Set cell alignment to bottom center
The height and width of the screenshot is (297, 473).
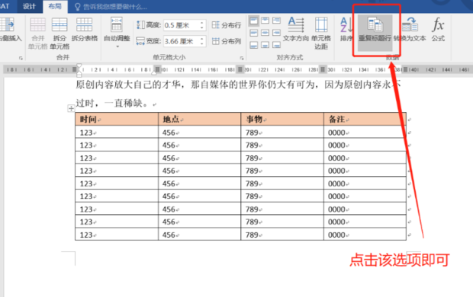pos(265,45)
